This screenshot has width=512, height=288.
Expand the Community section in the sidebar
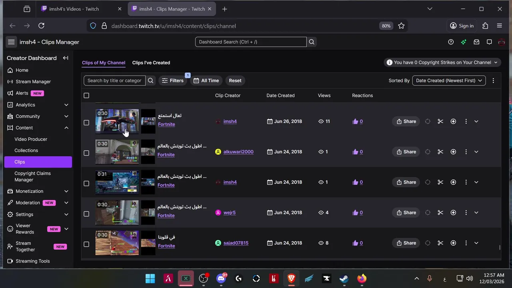(66, 116)
